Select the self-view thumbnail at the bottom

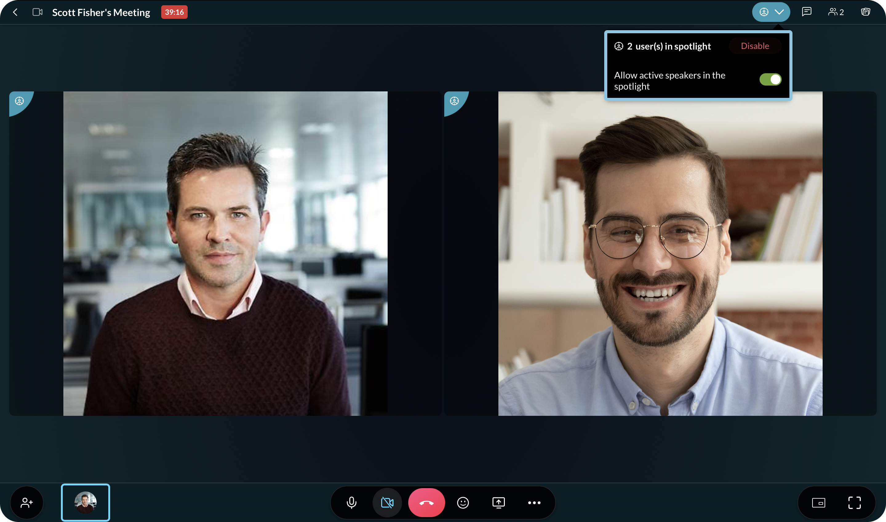[x=86, y=502]
